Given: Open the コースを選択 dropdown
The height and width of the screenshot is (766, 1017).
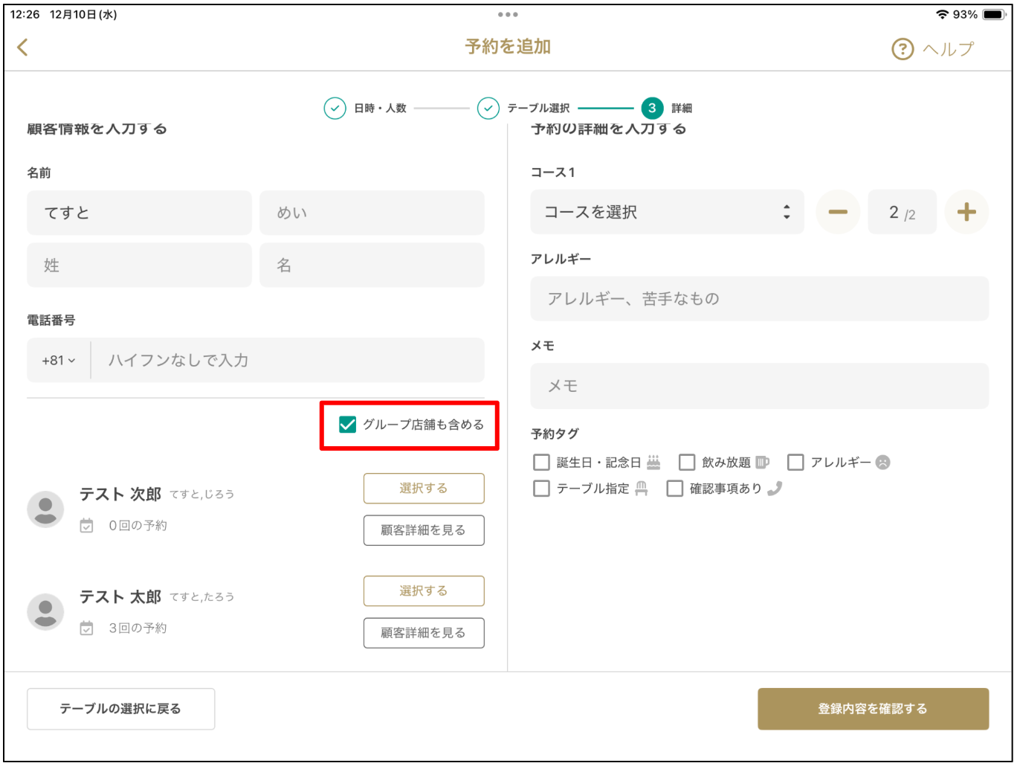Looking at the screenshot, I should [666, 212].
